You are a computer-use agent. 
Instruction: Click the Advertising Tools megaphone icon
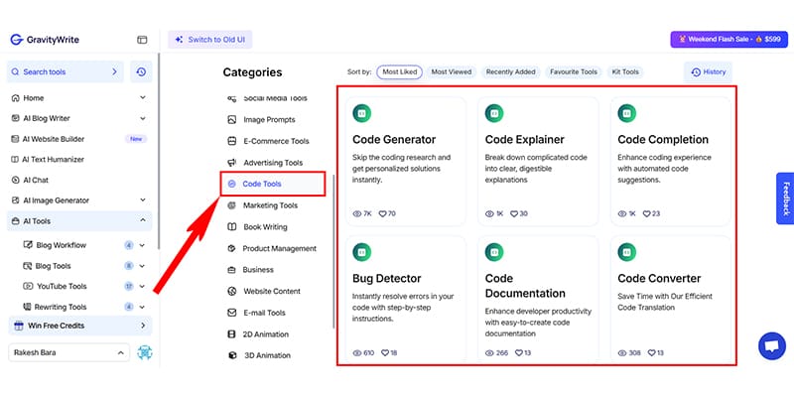232,163
